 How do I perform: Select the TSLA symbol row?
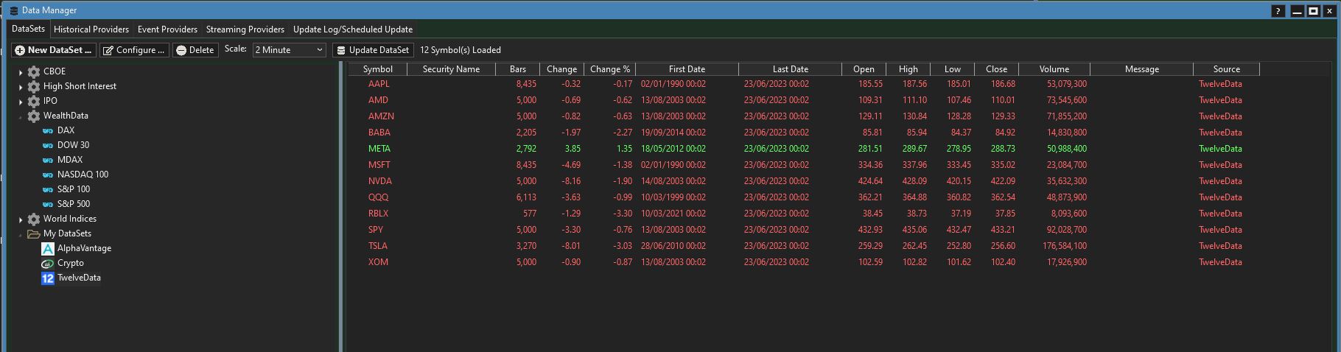click(803, 246)
